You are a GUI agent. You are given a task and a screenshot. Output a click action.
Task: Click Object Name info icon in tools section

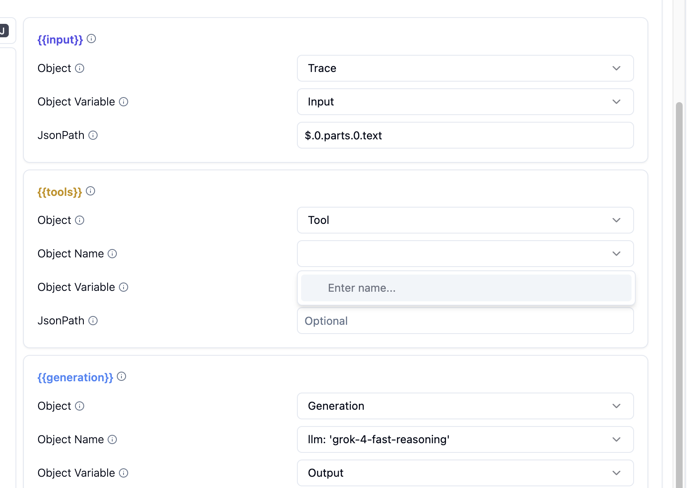coord(112,254)
